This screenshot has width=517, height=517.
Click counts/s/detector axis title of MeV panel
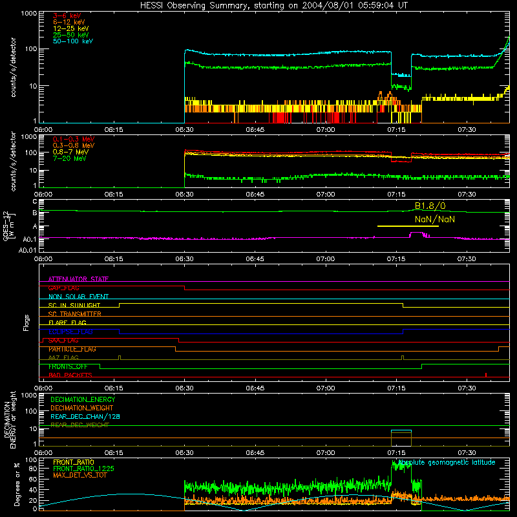(13, 162)
